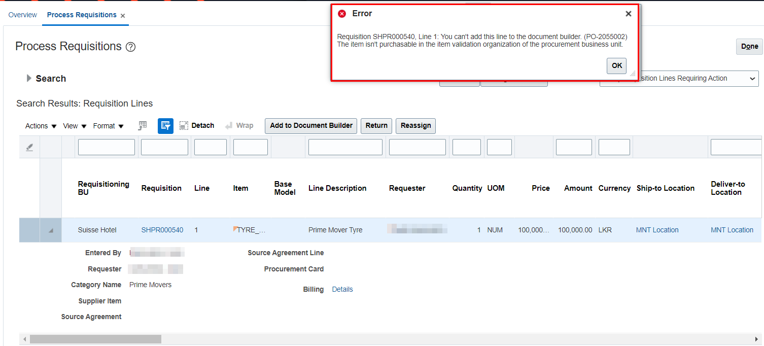Click the NUM unit of measure cell
This screenshot has height=346, width=764.
click(x=495, y=230)
